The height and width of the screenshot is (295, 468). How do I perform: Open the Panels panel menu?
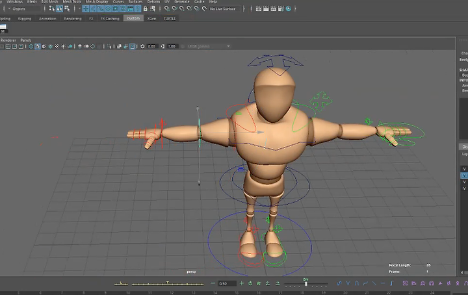[25, 40]
